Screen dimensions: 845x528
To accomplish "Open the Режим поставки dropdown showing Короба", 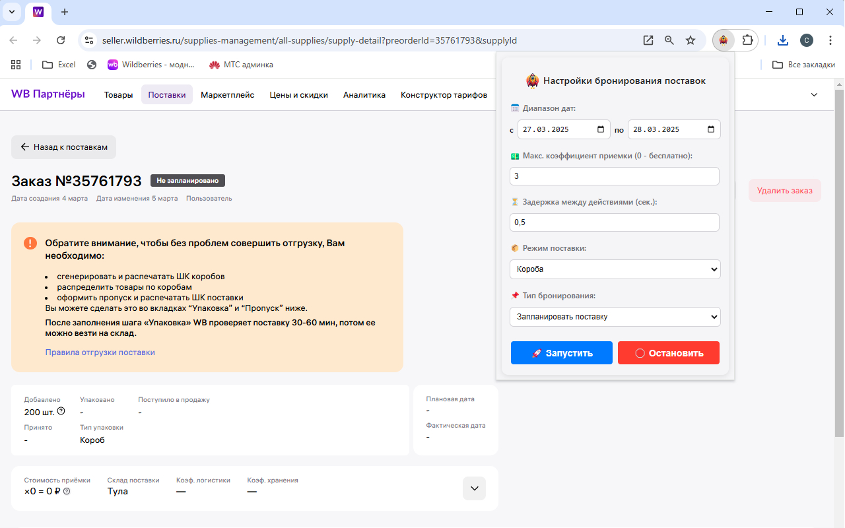I will tap(615, 269).
